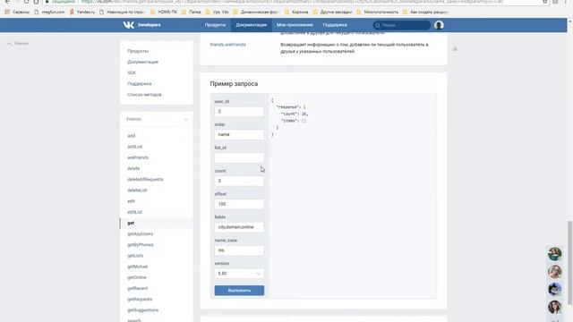Open the Продукты header tab

tap(215, 25)
